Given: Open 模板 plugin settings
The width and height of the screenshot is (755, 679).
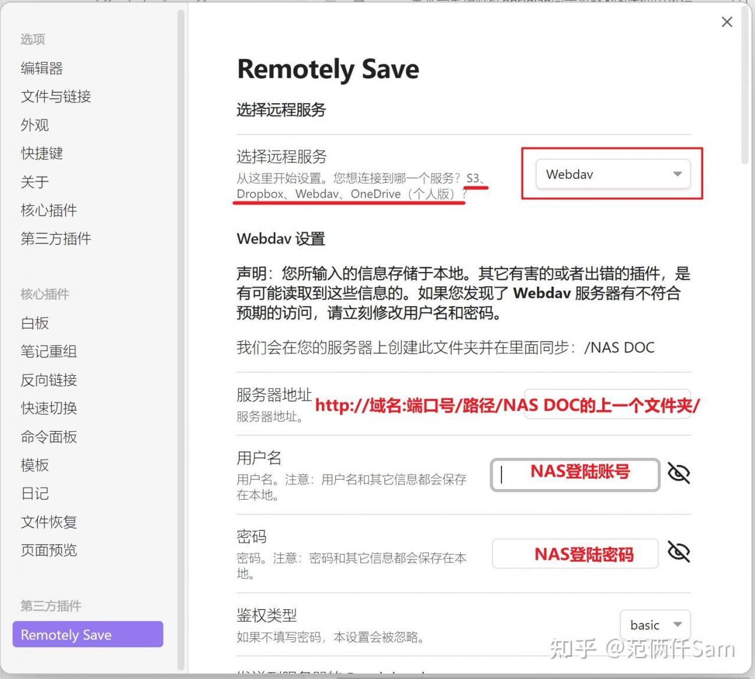Looking at the screenshot, I should [x=35, y=465].
